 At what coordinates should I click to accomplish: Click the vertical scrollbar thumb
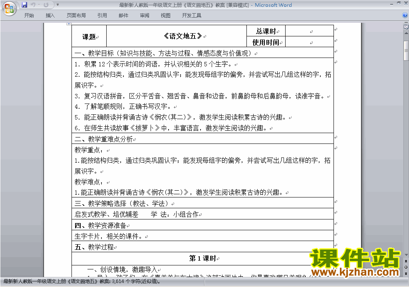tap(406, 50)
